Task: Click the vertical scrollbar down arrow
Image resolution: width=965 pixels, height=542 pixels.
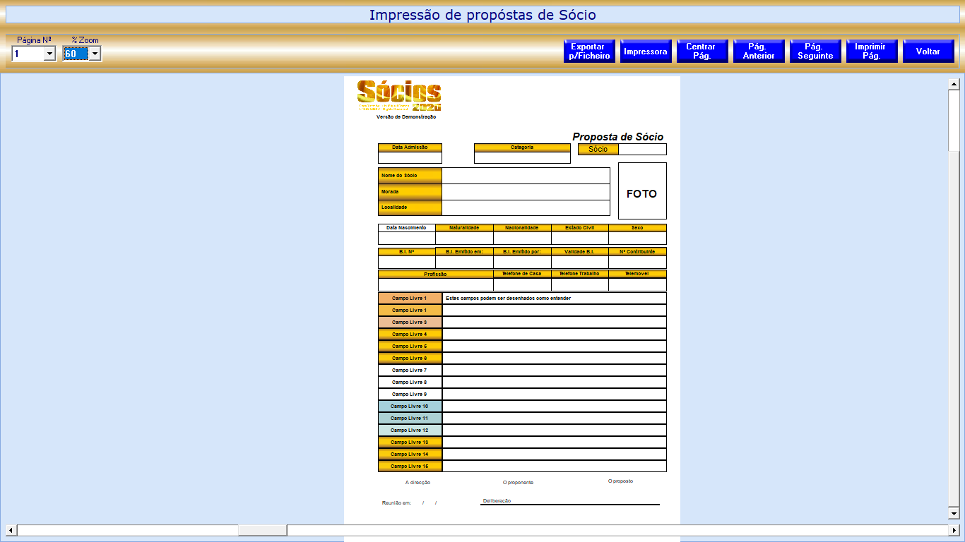Action: pos(954,513)
